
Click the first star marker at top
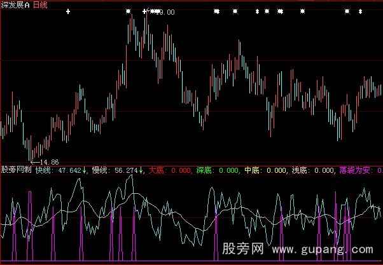pos(128,11)
